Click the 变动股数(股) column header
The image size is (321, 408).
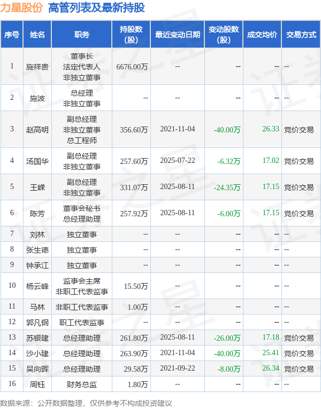click(x=224, y=35)
